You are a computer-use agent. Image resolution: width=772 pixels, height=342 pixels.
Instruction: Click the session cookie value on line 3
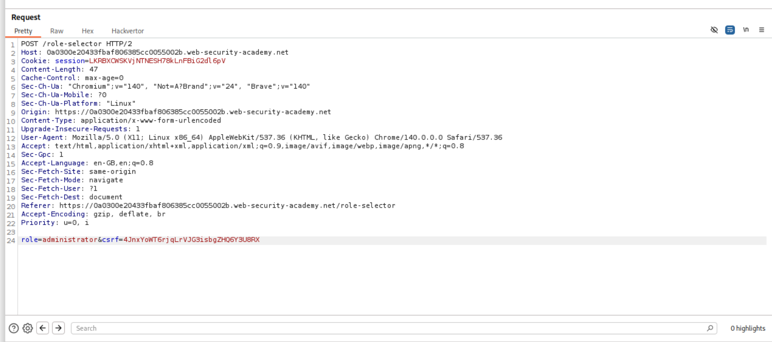click(x=157, y=61)
